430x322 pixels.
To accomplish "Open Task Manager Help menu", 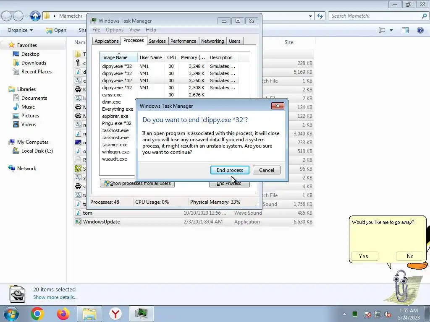I will (151, 30).
